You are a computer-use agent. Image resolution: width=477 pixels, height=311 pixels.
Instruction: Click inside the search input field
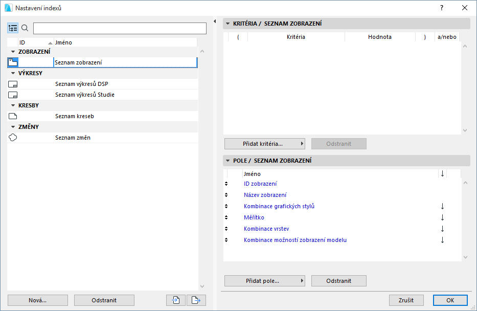tap(119, 28)
